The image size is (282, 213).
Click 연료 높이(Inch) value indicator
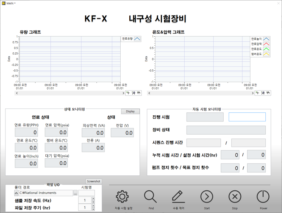pos(26,163)
